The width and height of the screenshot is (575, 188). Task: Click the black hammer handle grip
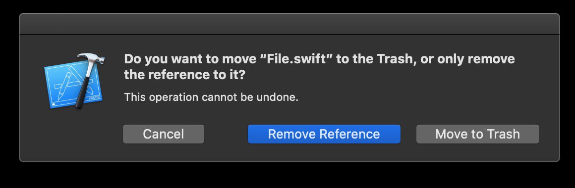83,94
